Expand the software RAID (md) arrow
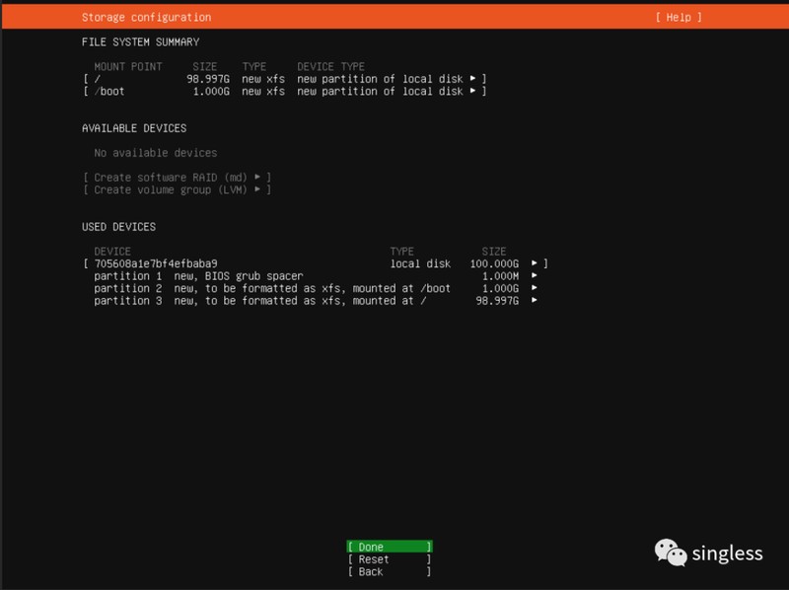This screenshot has width=789, height=590. coord(257,178)
